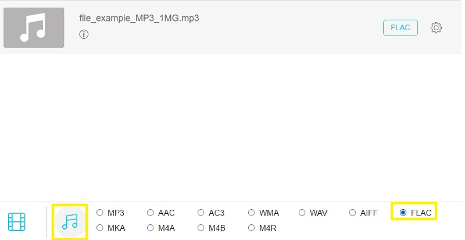The height and width of the screenshot is (240, 465).
Task: Select the MP3 radio option
Action: [100, 213]
